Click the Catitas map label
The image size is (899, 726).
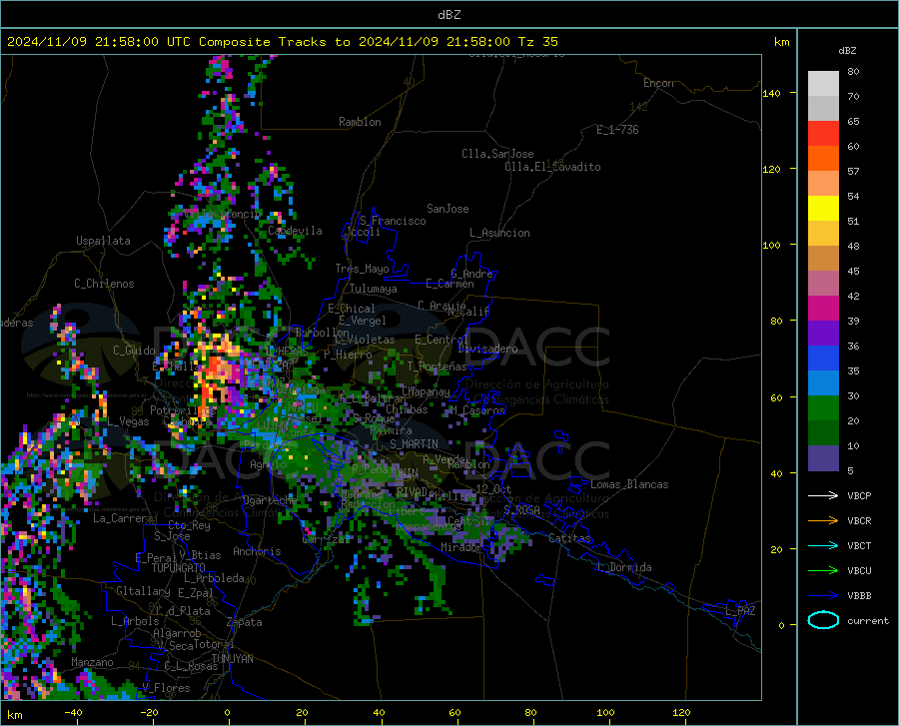click(569, 538)
